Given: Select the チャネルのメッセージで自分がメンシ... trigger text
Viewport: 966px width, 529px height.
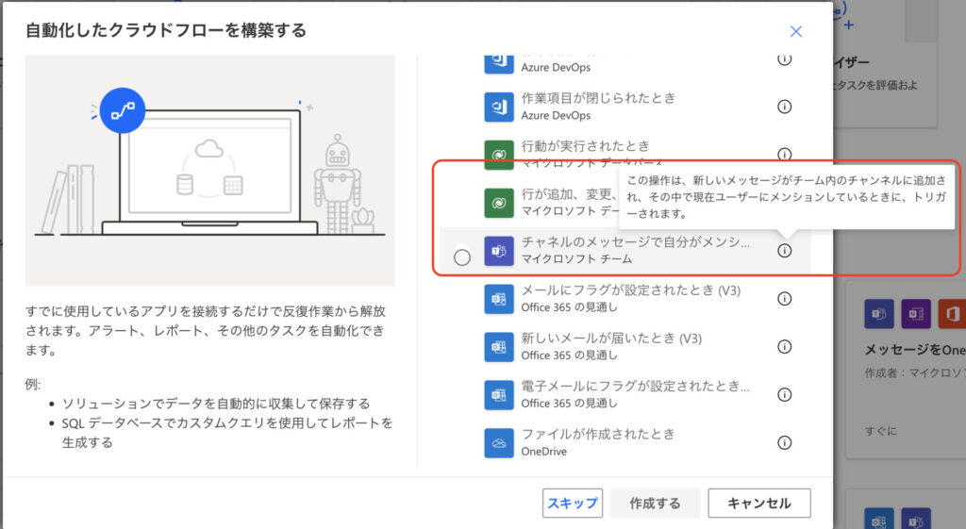Looking at the screenshot, I should (636, 242).
